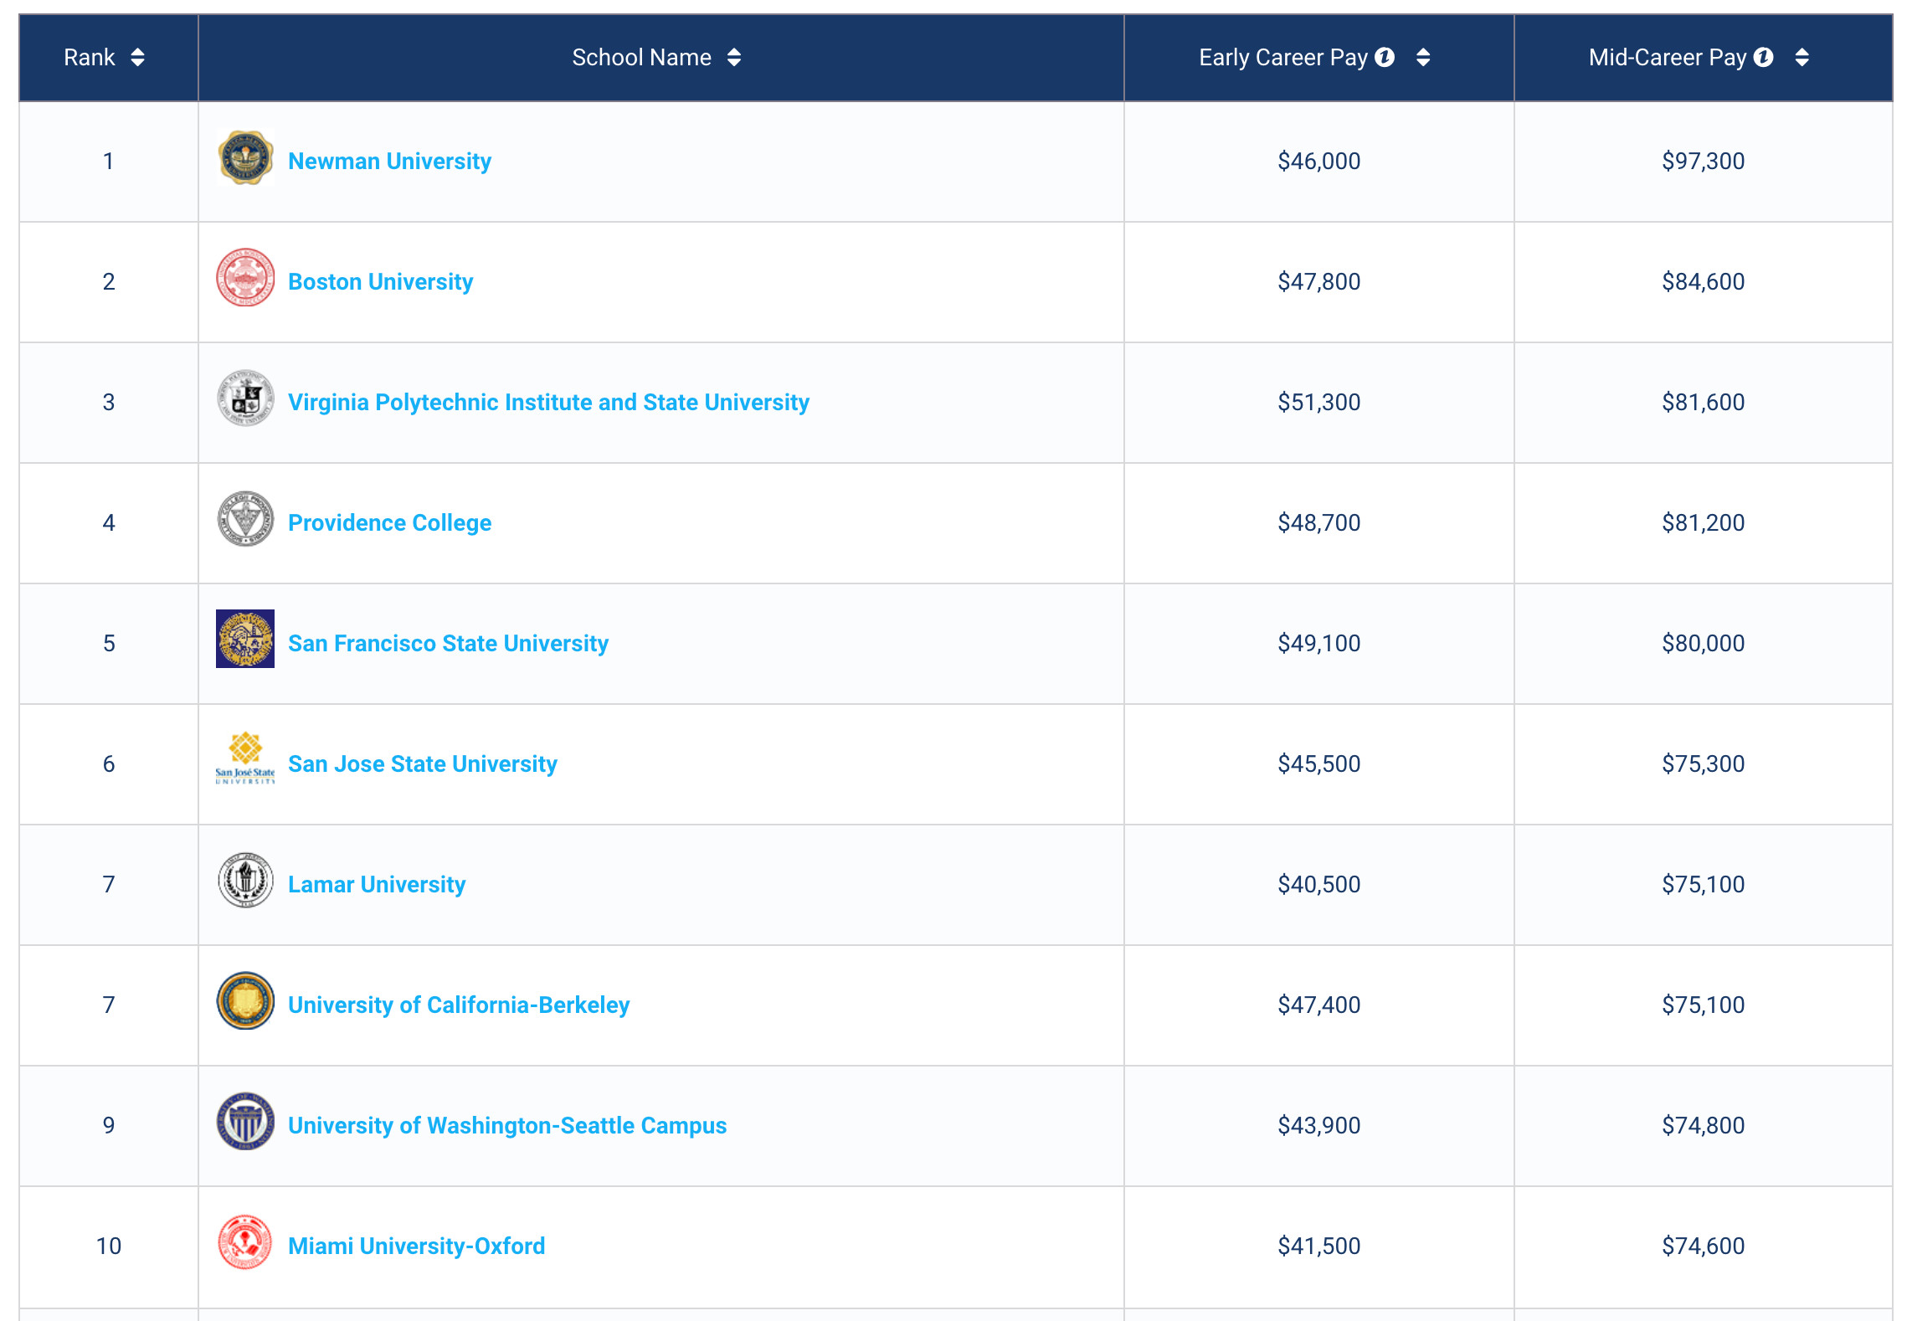
Task: Click the UC Berkeley seal logo
Action: point(245,1002)
